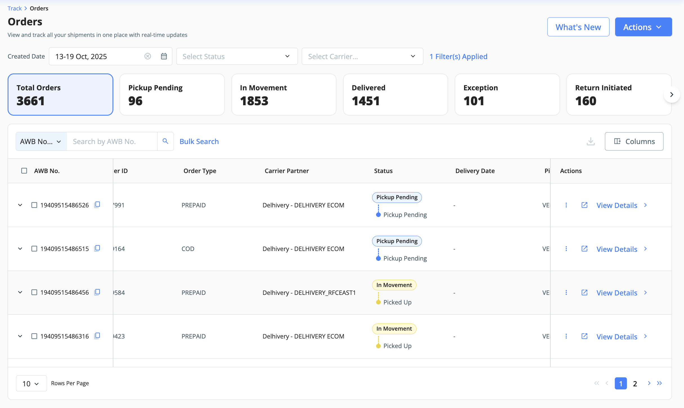Switch to Pickup Pending orders card

pyautogui.click(x=172, y=95)
